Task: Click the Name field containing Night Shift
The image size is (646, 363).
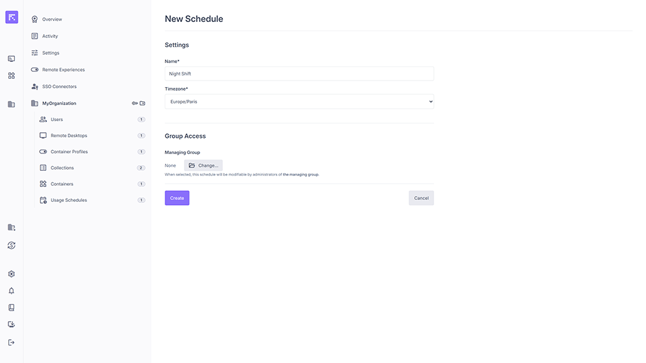Action: [299, 74]
